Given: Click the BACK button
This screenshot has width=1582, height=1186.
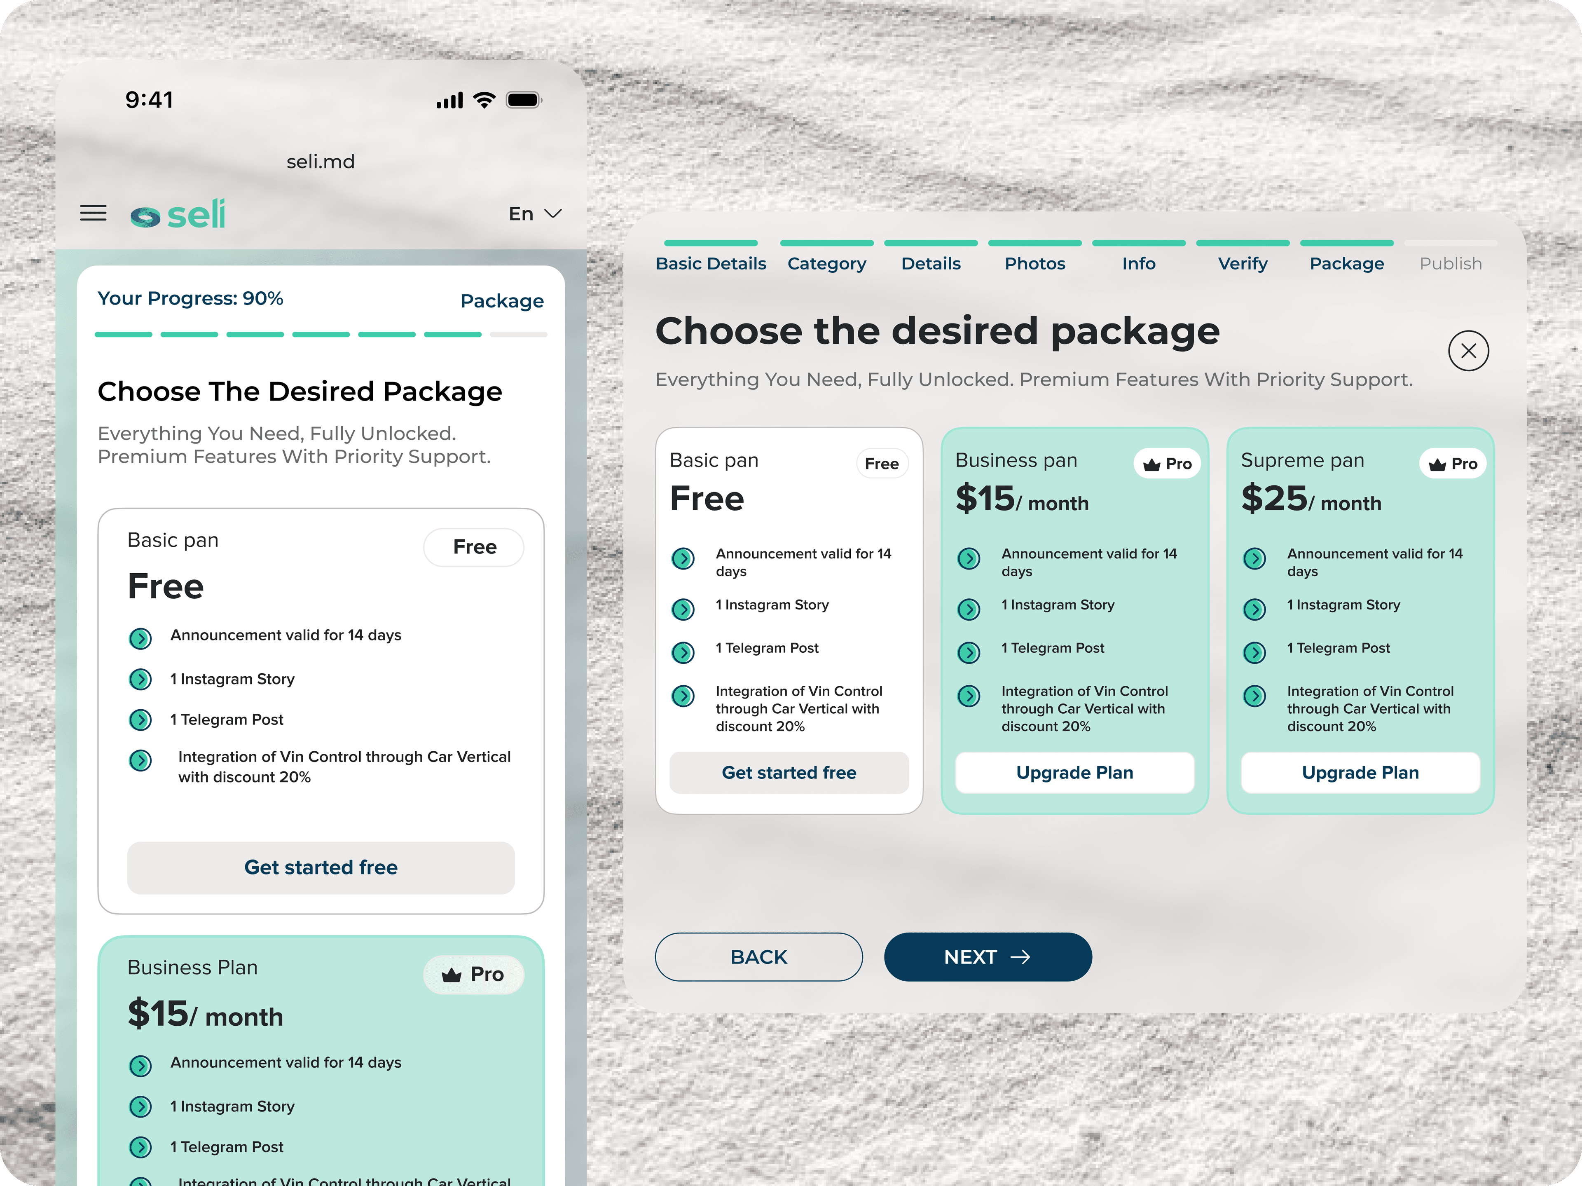Looking at the screenshot, I should point(759,957).
